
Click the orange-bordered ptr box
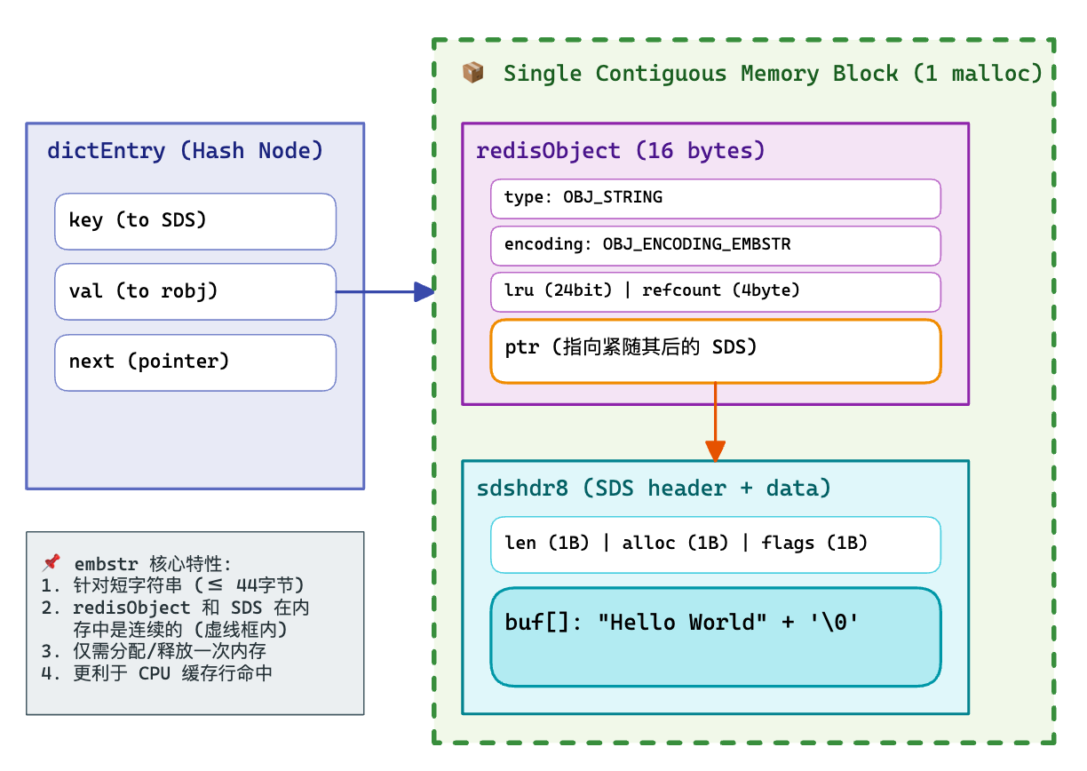(x=715, y=351)
